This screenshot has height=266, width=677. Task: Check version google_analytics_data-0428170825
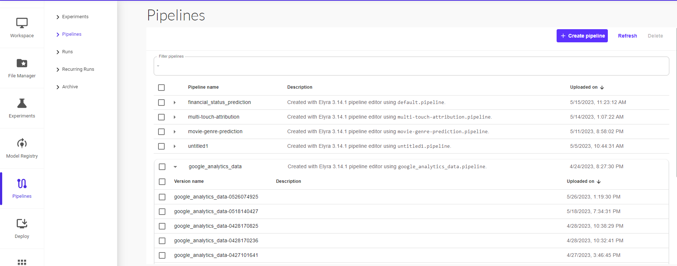pos(162,226)
